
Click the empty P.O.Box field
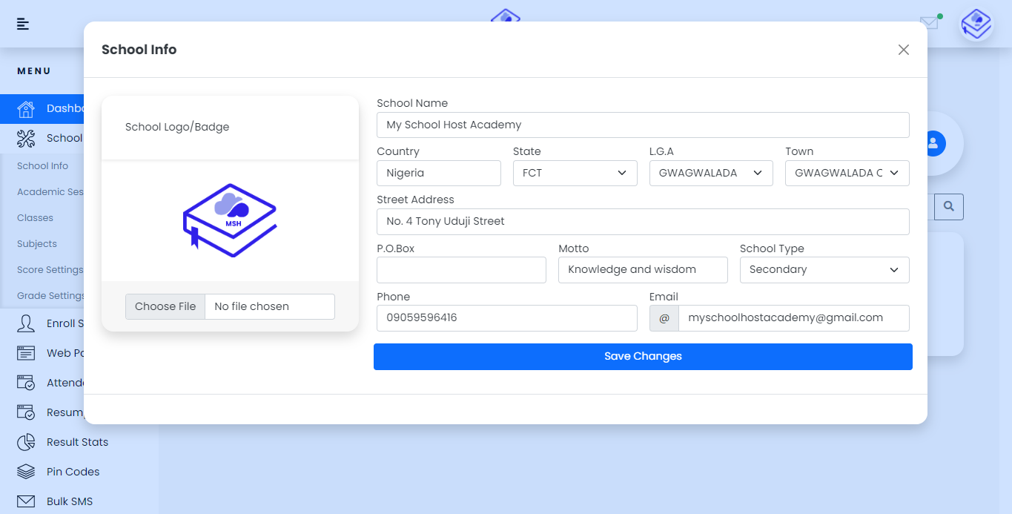pos(461,270)
